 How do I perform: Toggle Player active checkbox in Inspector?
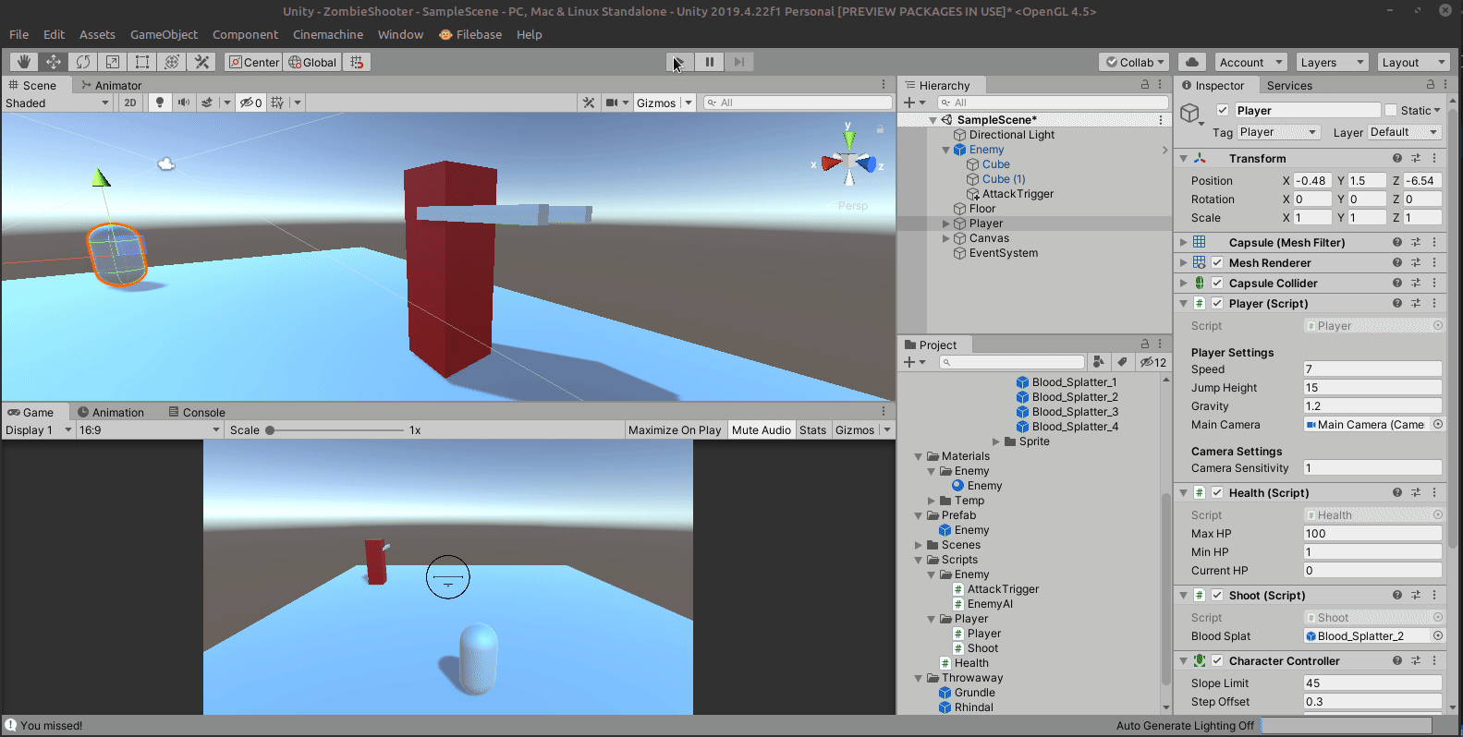[x=1223, y=110]
